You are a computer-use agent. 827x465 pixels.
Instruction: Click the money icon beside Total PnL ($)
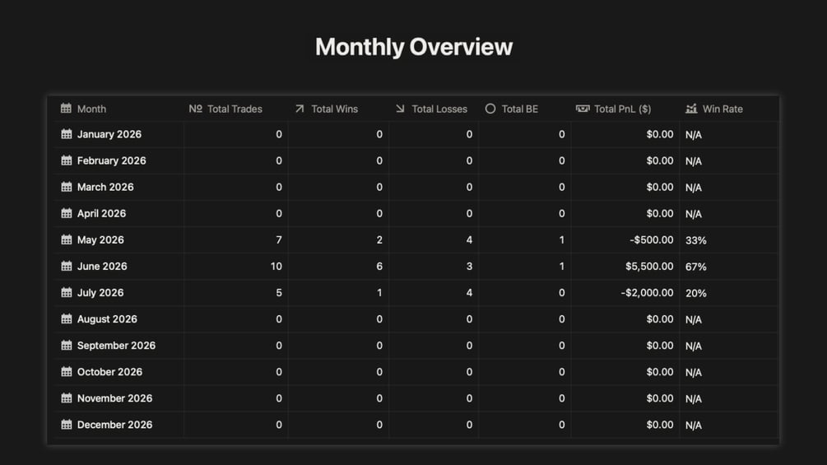[583, 109]
